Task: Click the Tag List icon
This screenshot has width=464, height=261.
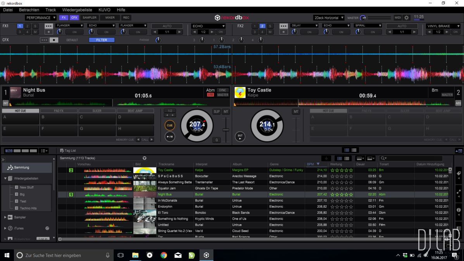Action: [x=62, y=150]
